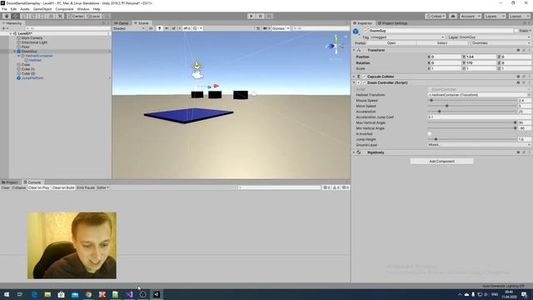Toggle Center pivot mode button
533x300 pixels.
[76, 16]
